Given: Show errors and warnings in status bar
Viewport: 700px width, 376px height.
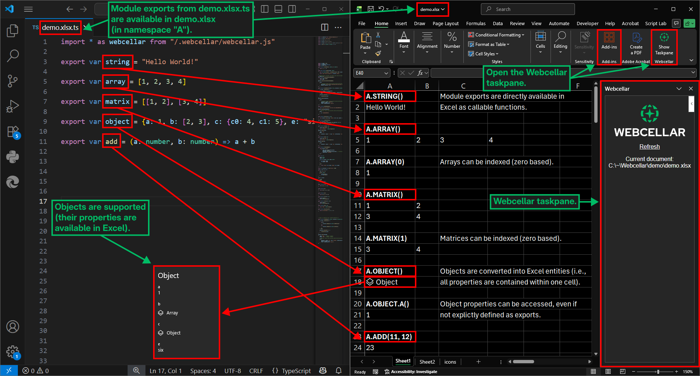Looking at the screenshot, I should [36, 371].
